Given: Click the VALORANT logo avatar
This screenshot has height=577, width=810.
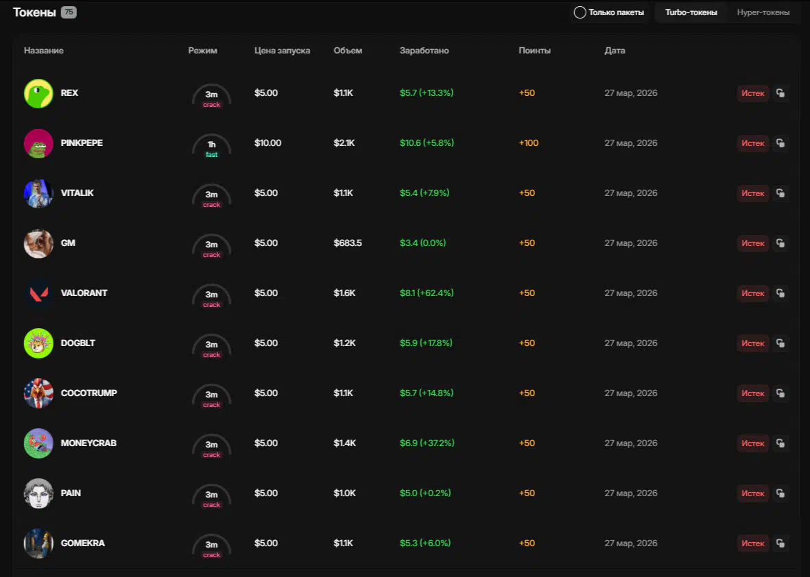Looking at the screenshot, I should coord(38,293).
